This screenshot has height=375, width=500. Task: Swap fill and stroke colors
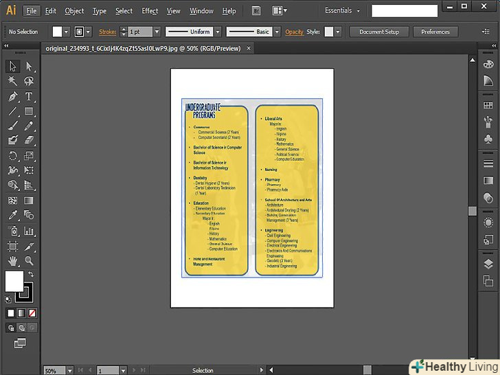pyautogui.click(x=31, y=275)
